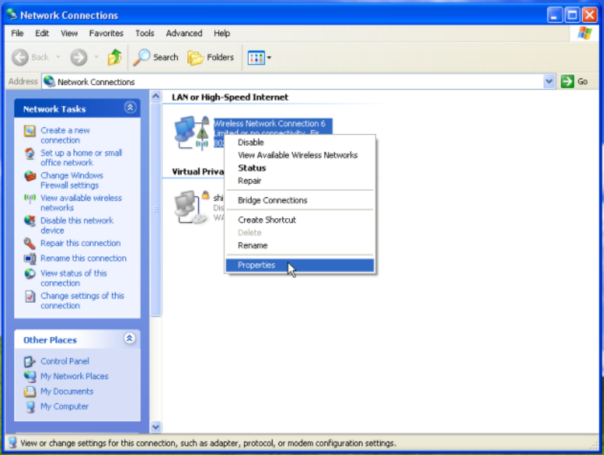Open the Help menu
The image size is (604, 455).
click(222, 33)
